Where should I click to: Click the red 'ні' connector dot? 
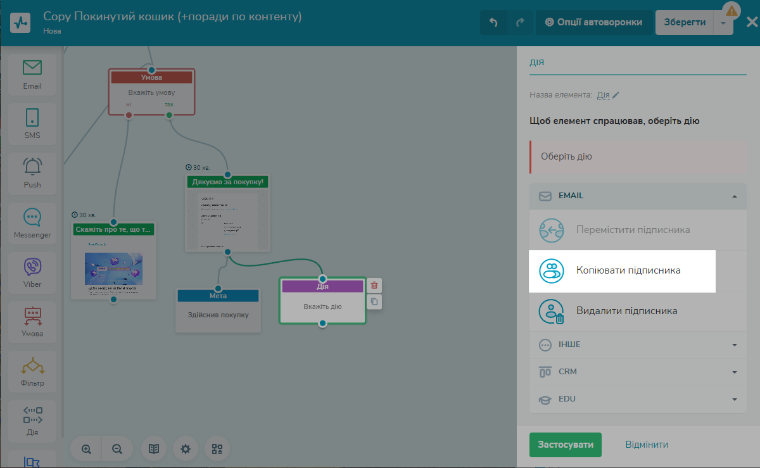pos(129,115)
